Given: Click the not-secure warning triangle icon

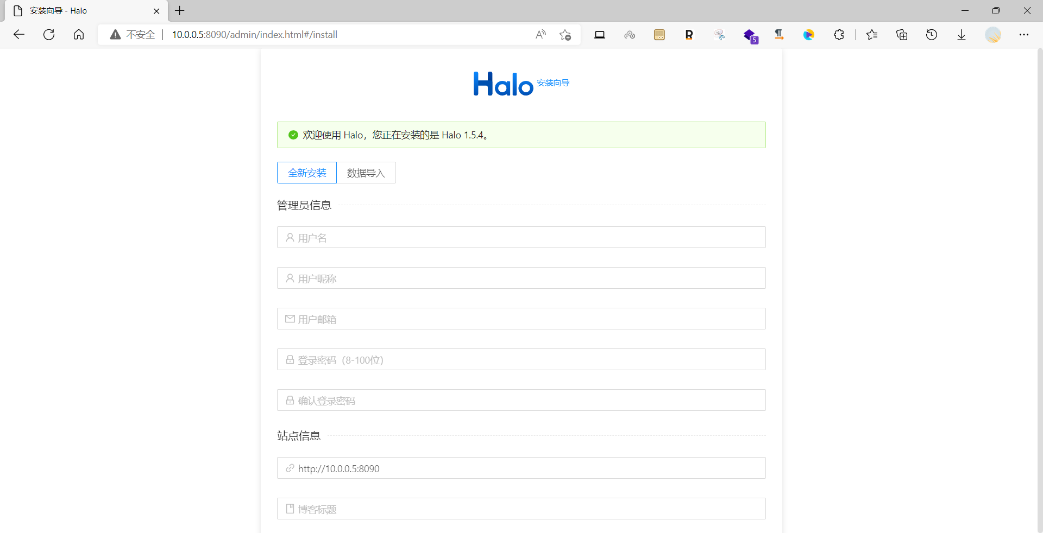Looking at the screenshot, I should (x=115, y=35).
